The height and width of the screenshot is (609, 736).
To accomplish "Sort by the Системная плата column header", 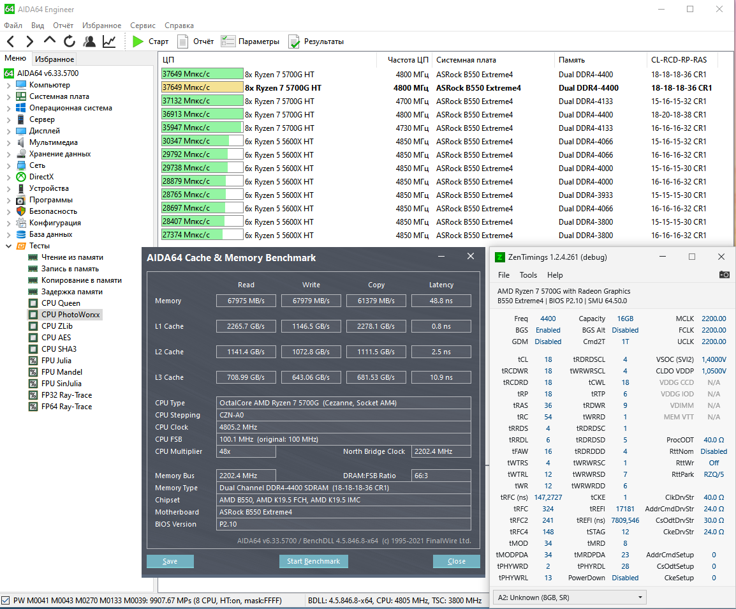I will click(x=493, y=59).
